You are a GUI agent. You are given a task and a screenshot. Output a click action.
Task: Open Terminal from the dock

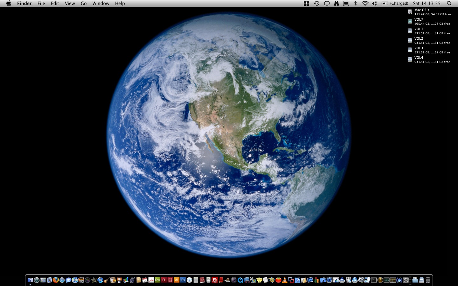coord(374,280)
